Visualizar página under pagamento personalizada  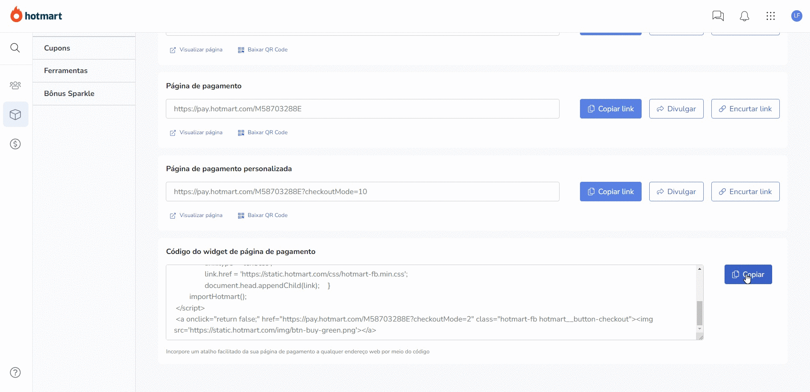(x=196, y=215)
